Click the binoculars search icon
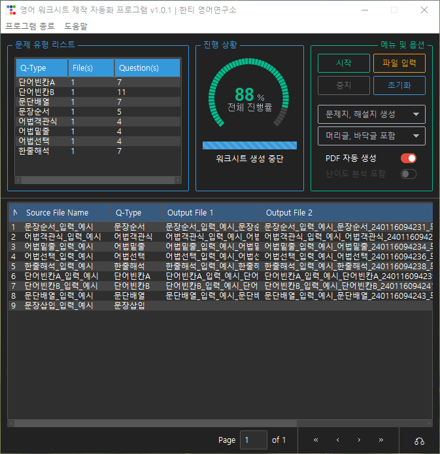440x454 pixels. (419, 440)
